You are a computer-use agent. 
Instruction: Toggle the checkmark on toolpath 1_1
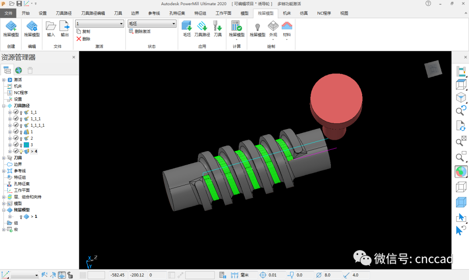tap(16, 112)
